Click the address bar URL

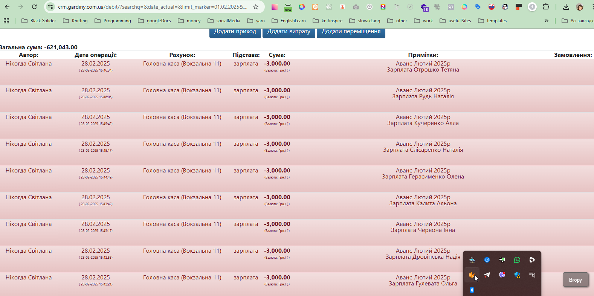tap(153, 7)
